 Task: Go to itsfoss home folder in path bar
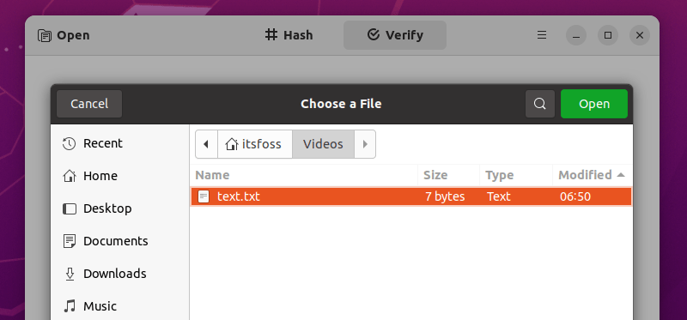(255, 144)
